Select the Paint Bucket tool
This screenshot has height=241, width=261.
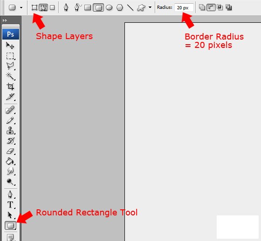(x=10, y=161)
